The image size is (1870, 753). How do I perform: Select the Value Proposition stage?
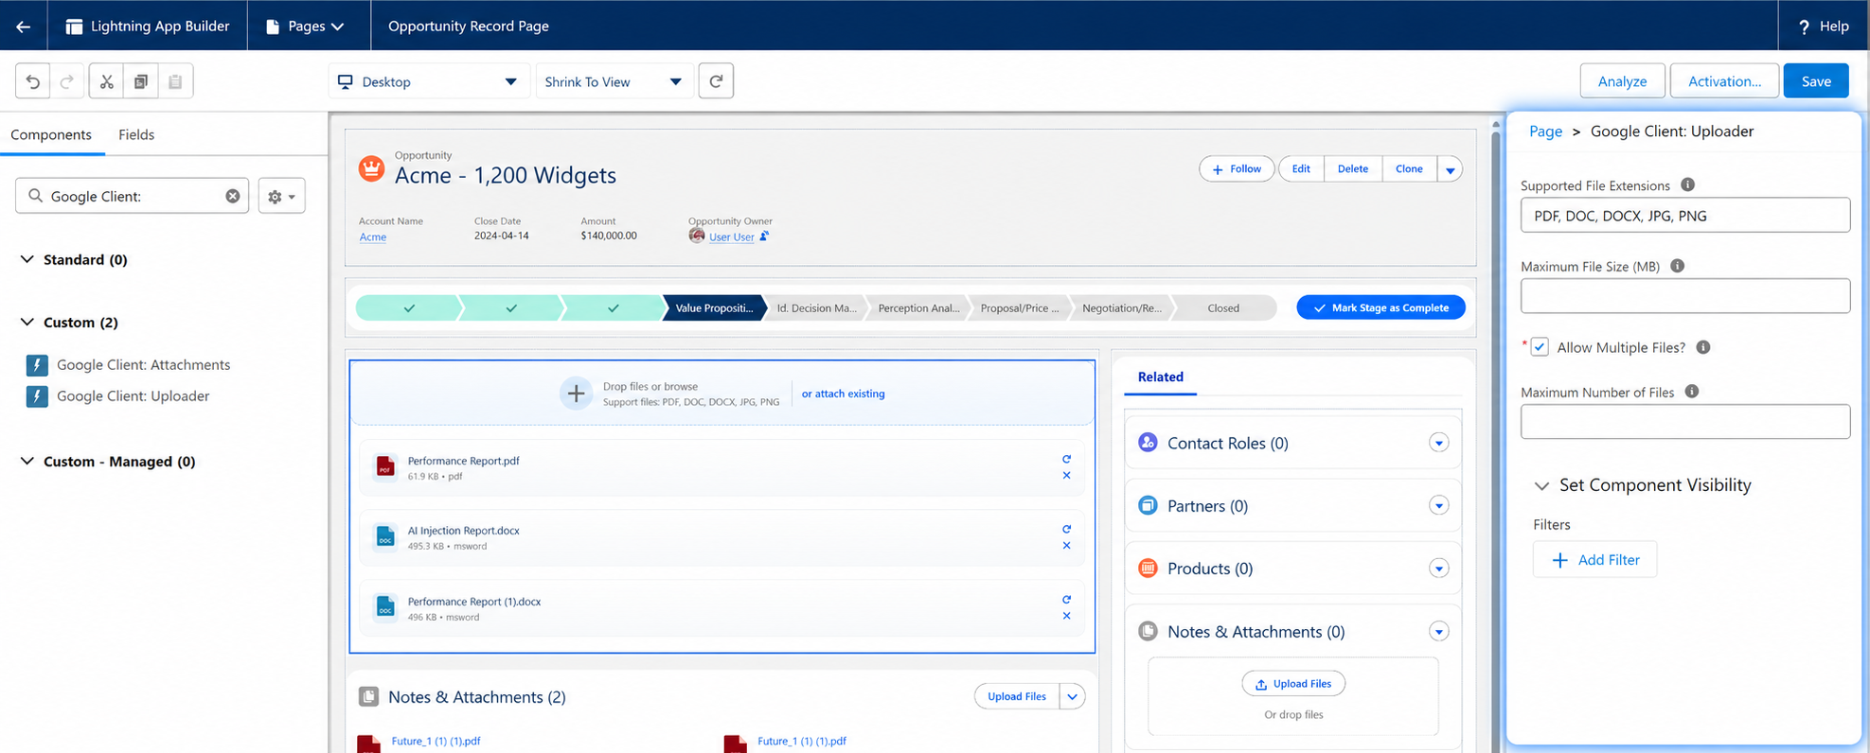(x=714, y=307)
